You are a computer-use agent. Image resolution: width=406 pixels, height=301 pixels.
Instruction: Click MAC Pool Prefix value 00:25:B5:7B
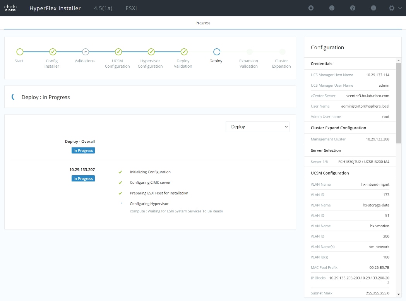click(379, 268)
